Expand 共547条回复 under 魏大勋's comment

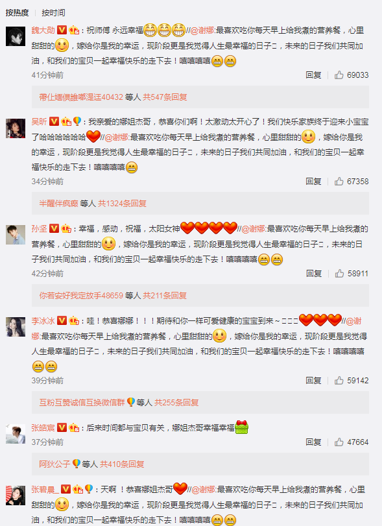click(x=165, y=97)
